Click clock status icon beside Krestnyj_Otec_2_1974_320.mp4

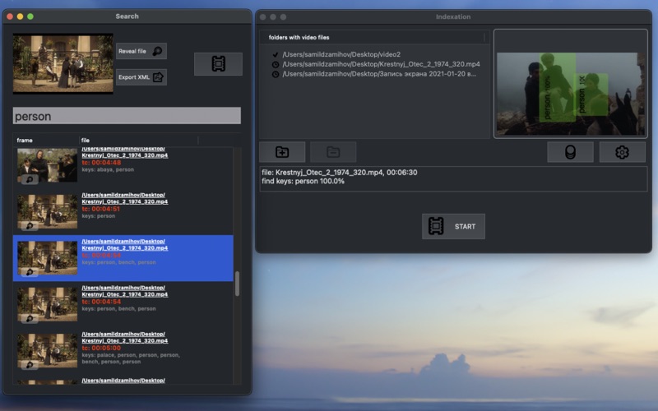pyautogui.click(x=276, y=64)
